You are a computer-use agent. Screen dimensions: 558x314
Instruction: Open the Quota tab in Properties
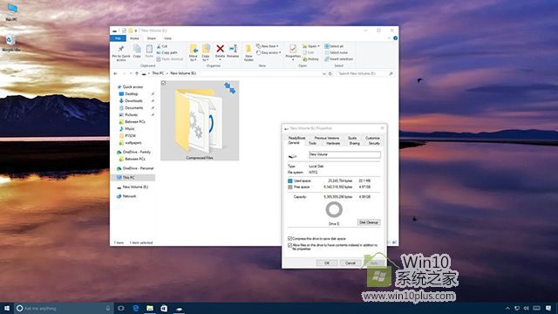pos(352,138)
